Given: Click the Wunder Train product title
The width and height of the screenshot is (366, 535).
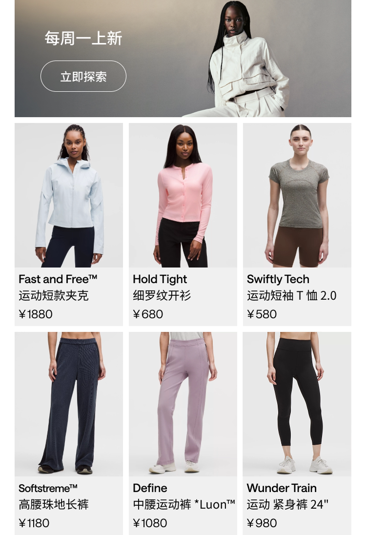Looking at the screenshot, I should pyautogui.click(x=282, y=488).
